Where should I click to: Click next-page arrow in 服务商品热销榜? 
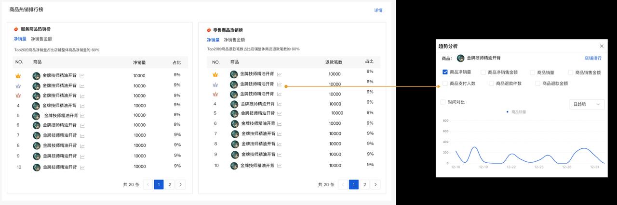[181, 184]
